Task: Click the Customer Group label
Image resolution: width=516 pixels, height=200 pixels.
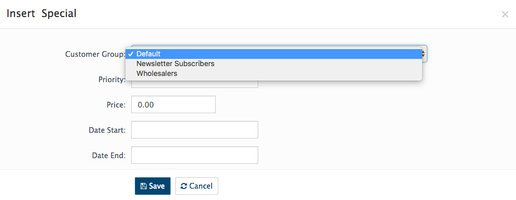Action: (x=95, y=54)
